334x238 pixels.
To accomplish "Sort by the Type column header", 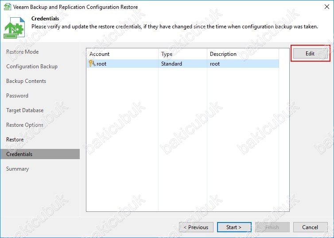I will pyautogui.click(x=183, y=54).
